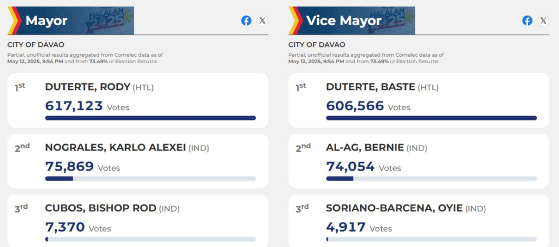Select candidate Duterte, Baste
The width and height of the screenshot is (559, 247).
[371, 87]
